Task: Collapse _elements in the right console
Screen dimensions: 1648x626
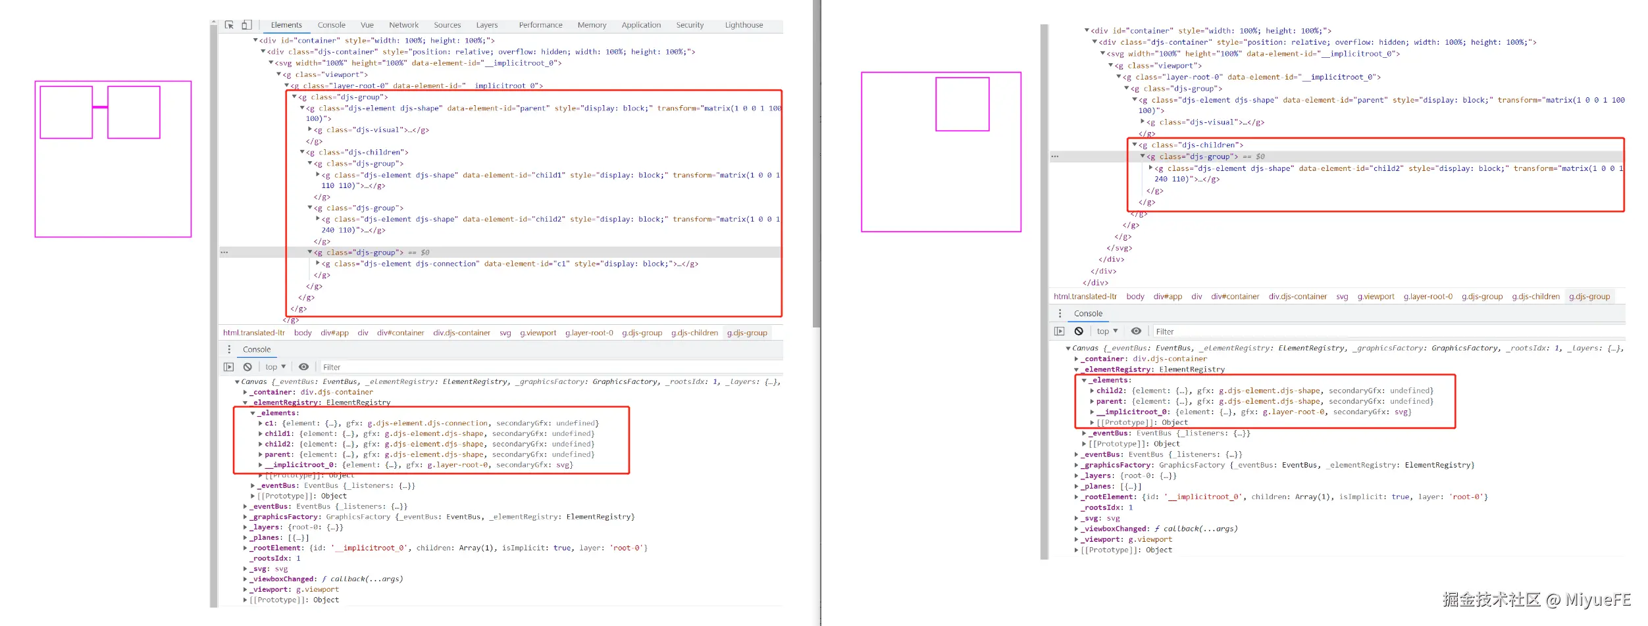Action: coord(1084,380)
